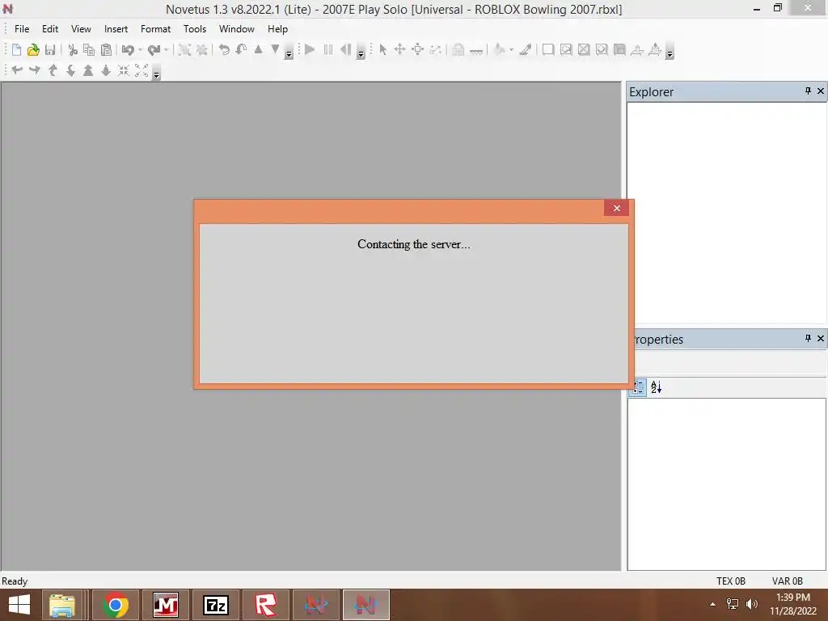The width and height of the screenshot is (828, 621).
Task: Close the Explorer panel
Action: pyautogui.click(x=821, y=91)
